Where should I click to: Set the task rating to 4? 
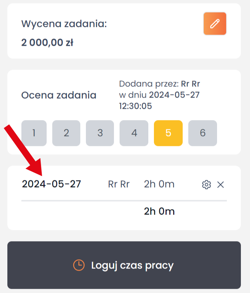[x=134, y=133]
